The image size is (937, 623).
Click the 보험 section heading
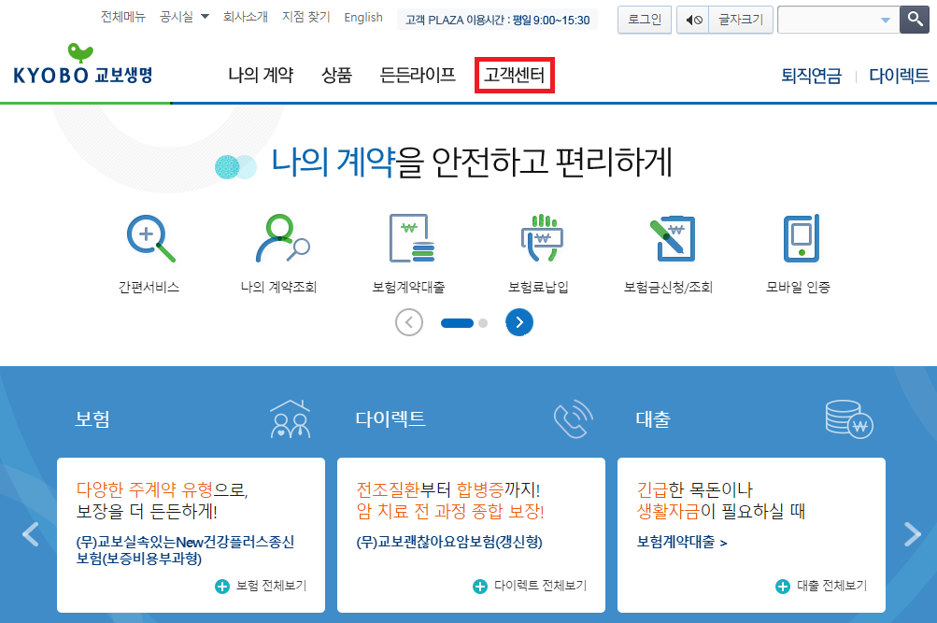click(92, 418)
